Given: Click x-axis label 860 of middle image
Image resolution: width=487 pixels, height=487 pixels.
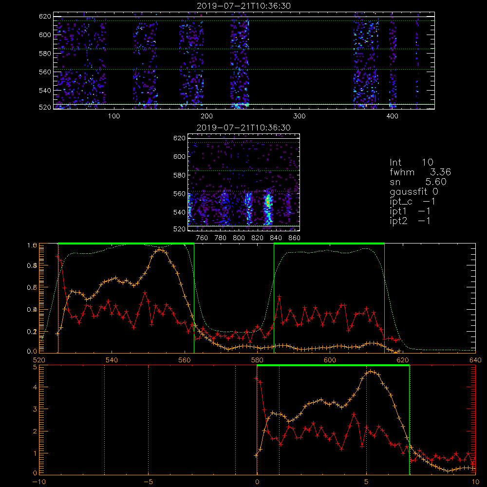Looking at the screenshot, I should [295, 238].
